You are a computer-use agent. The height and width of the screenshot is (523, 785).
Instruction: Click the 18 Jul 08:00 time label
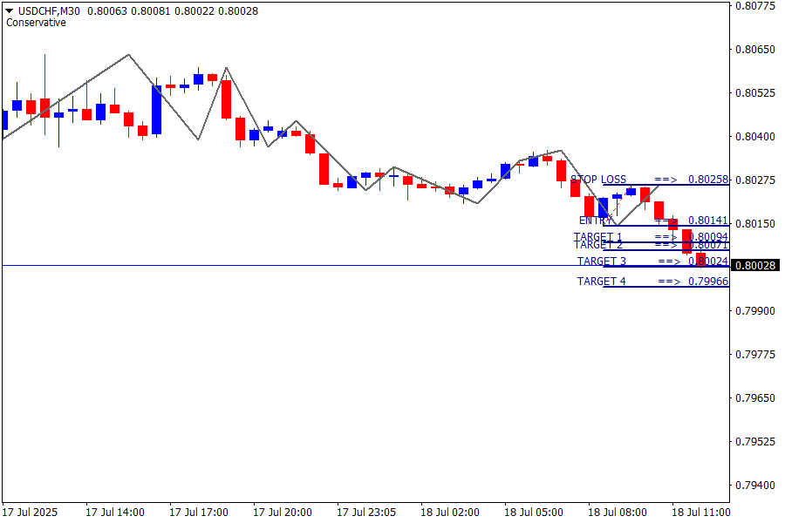[618, 513]
